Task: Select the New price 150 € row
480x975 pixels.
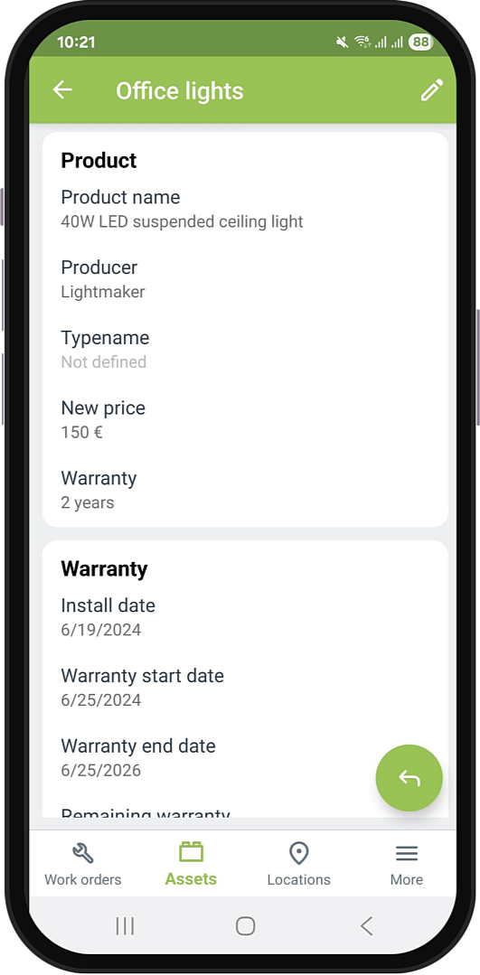Action: click(x=245, y=419)
